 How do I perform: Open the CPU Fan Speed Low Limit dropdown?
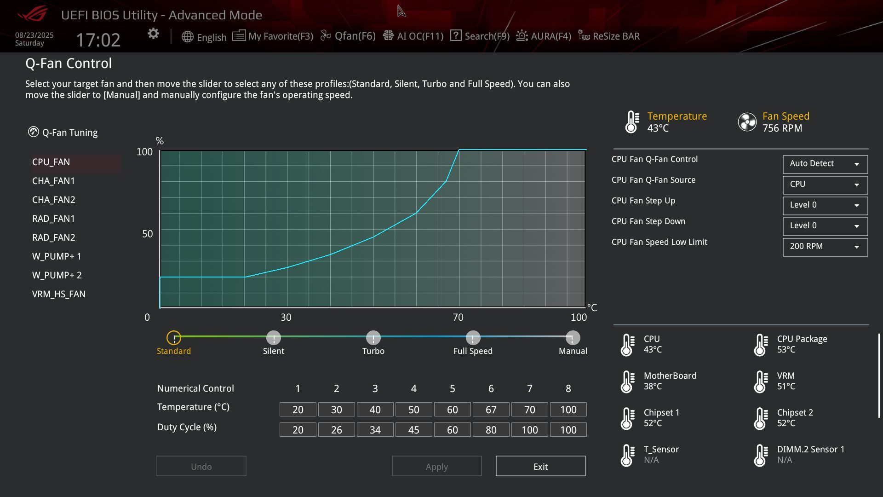tap(825, 247)
